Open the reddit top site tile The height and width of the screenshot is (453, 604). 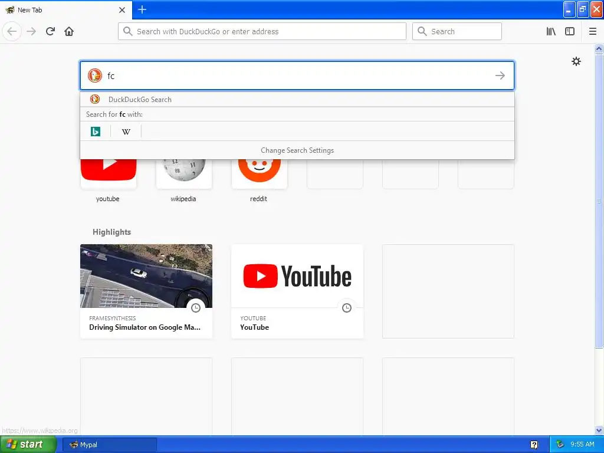(x=260, y=179)
